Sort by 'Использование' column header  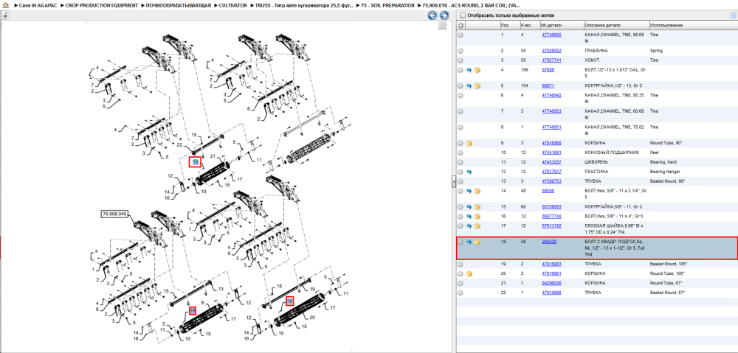coord(693,25)
